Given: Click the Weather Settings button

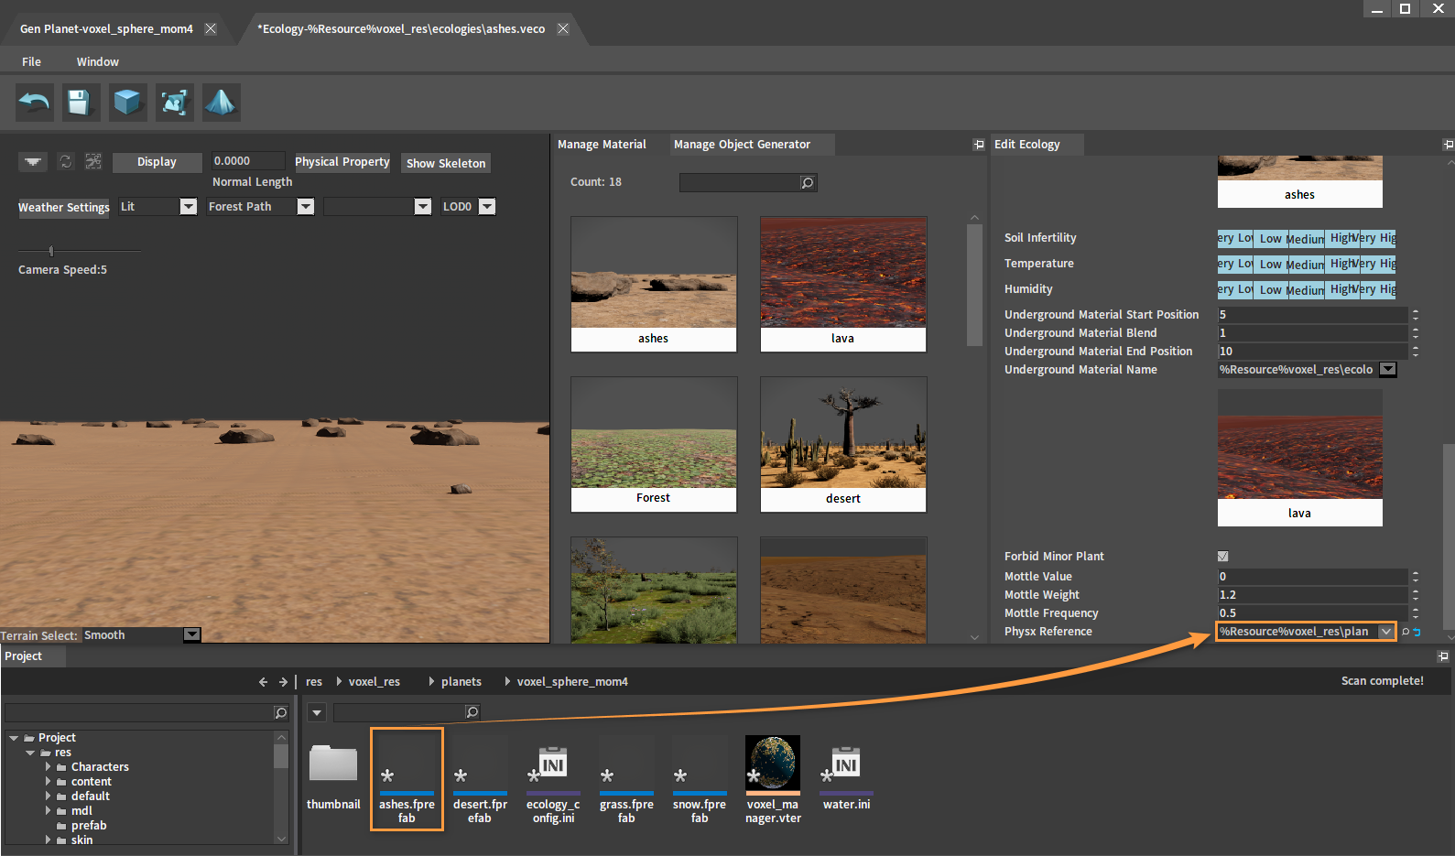Looking at the screenshot, I should click(x=64, y=208).
